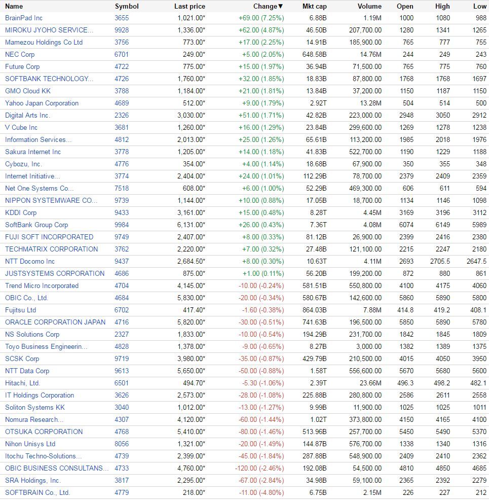Open the GMO Cloud KK link
This screenshot has width=489, height=500.
point(28,91)
